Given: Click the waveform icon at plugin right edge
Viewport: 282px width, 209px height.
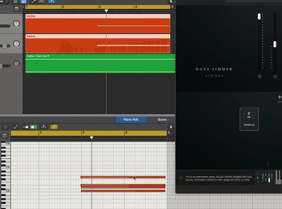Looking at the screenshot, I should pyautogui.click(x=280, y=97).
